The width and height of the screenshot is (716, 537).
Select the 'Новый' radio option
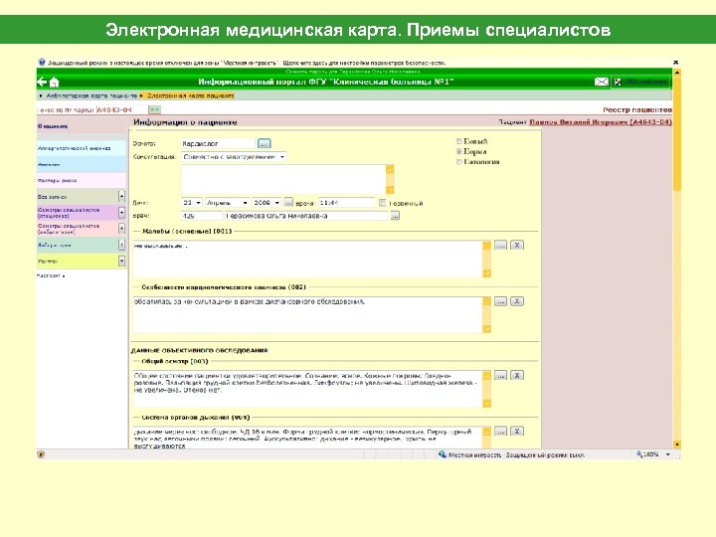459,141
